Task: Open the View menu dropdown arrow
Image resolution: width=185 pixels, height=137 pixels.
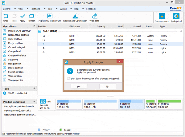Action: pos(27,9)
